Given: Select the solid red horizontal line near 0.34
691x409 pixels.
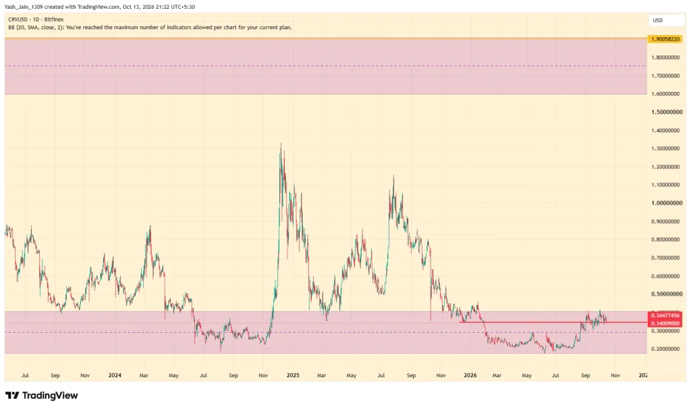Looking at the screenshot, I should coord(553,322).
